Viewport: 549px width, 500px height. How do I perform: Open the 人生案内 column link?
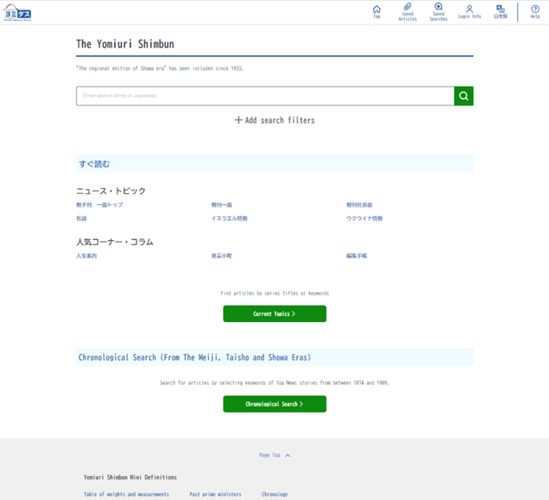86,256
